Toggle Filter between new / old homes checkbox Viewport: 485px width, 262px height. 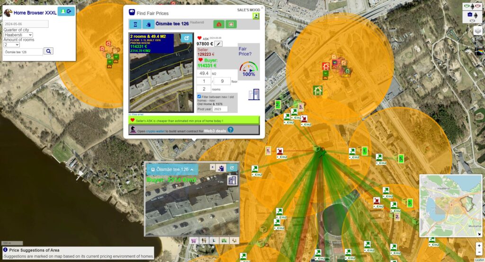(199, 96)
